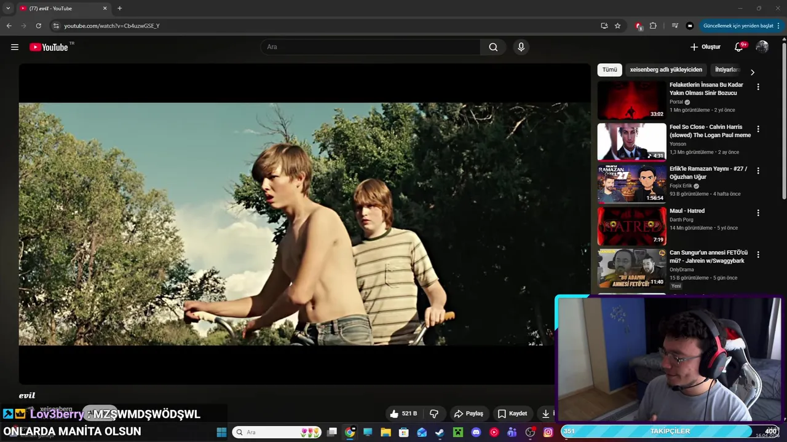Viewport: 787px width, 442px height.
Task: Go to the YouTube home logo
Action: tap(49, 47)
